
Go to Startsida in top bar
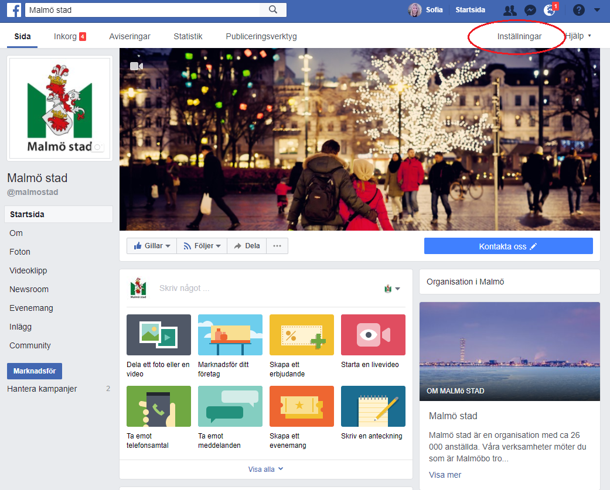(x=470, y=10)
